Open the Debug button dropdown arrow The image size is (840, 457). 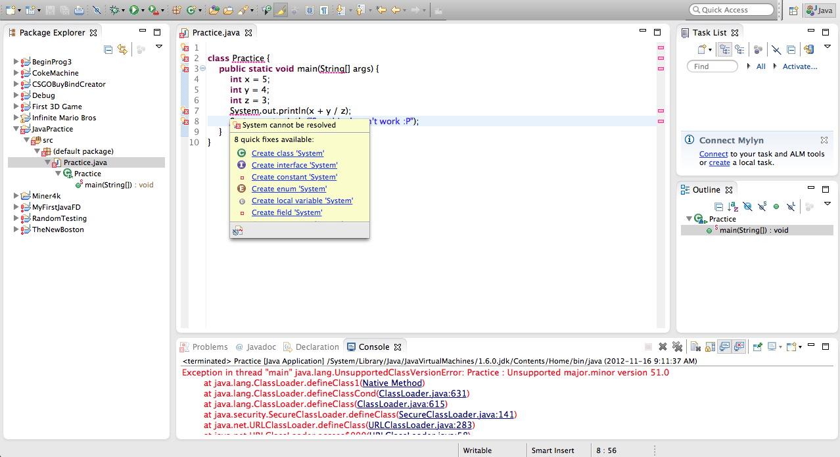point(123,11)
